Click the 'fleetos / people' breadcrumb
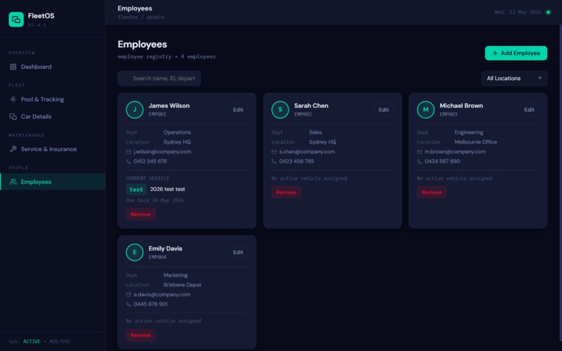Image resolution: width=562 pixels, height=351 pixels. (141, 17)
